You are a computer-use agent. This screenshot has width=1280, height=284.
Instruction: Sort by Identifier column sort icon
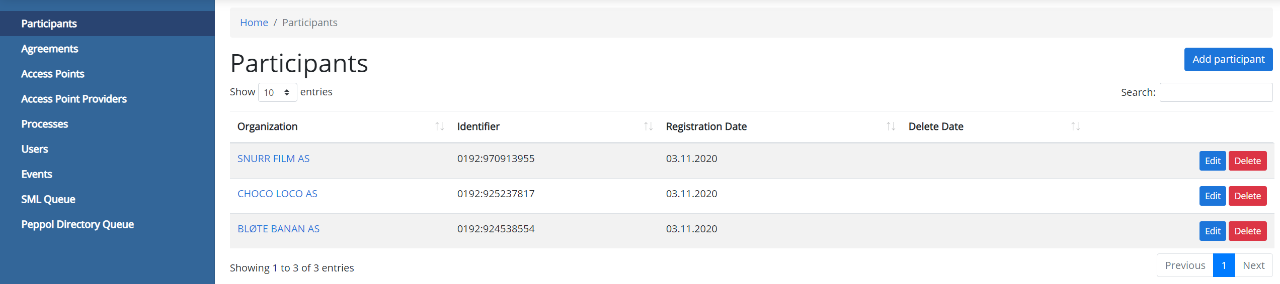coord(648,126)
